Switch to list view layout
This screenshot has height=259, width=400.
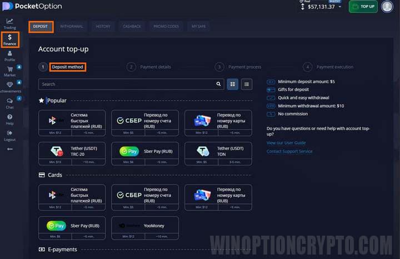tap(246, 84)
